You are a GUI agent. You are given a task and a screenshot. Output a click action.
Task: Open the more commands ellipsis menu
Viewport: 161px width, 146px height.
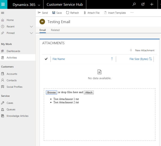tap(132, 13)
